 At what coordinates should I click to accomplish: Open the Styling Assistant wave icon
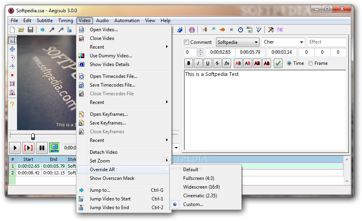point(213,30)
